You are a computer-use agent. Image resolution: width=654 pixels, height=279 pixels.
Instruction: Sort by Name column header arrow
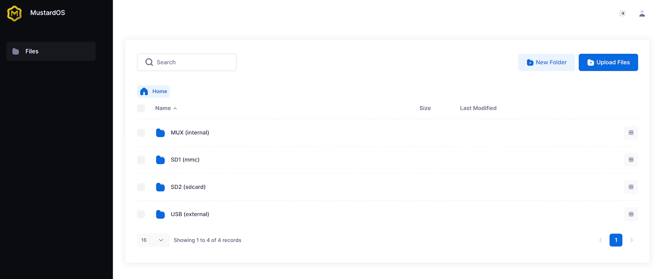point(175,108)
